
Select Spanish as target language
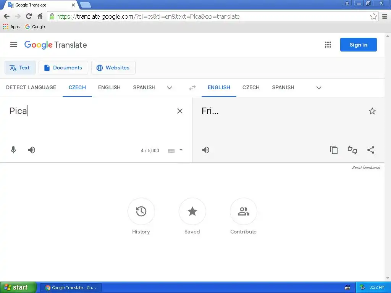(x=283, y=87)
